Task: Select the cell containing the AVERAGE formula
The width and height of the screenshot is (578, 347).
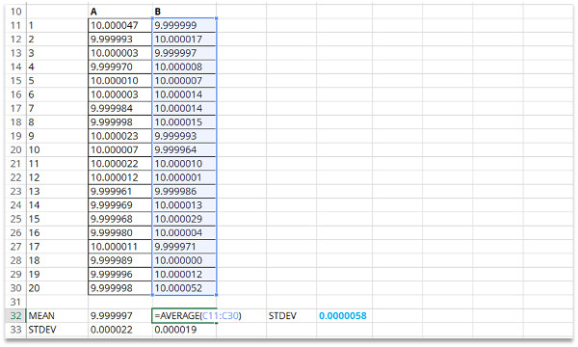Action: 184,316
